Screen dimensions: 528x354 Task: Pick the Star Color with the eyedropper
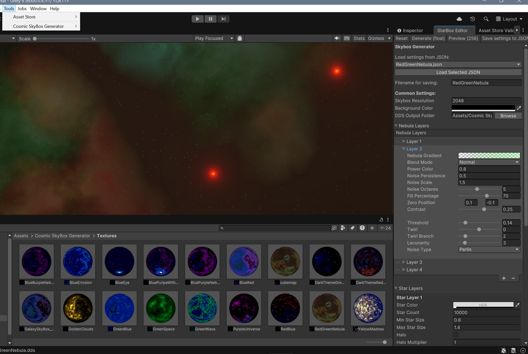click(517, 305)
